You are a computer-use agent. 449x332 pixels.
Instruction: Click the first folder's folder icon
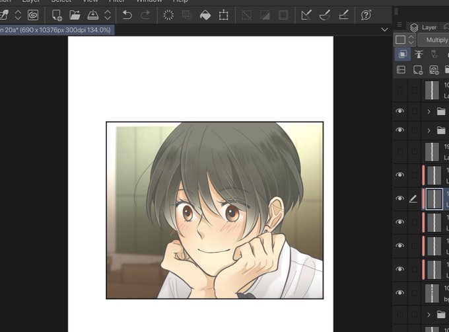click(x=441, y=111)
